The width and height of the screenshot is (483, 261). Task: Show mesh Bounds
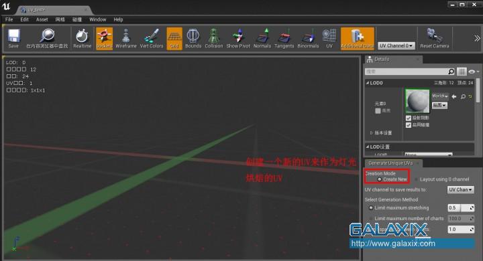click(x=193, y=38)
